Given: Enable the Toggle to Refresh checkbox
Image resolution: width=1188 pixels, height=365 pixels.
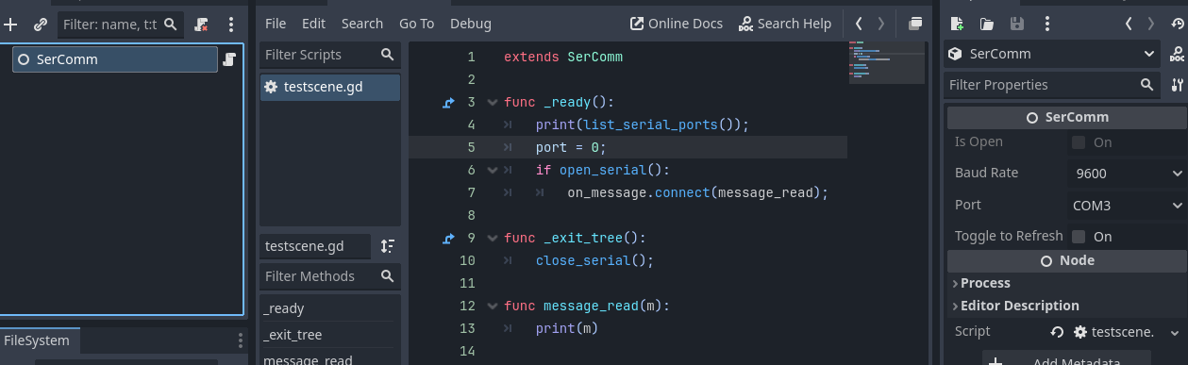Looking at the screenshot, I should [1079, 237].
